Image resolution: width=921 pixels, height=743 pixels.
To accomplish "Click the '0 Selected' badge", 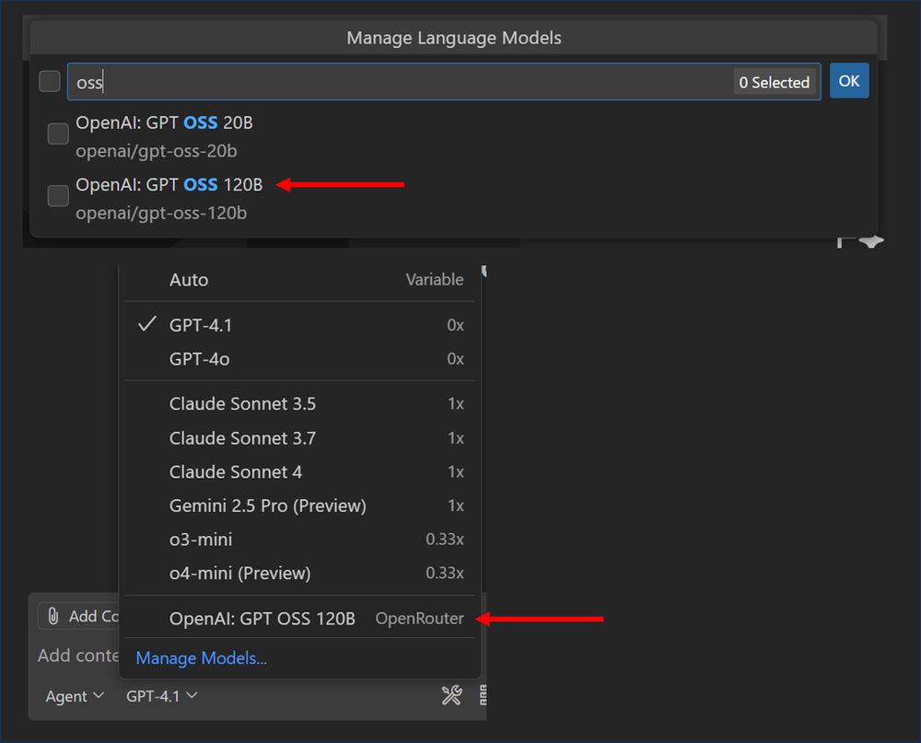I will point(775,82).
